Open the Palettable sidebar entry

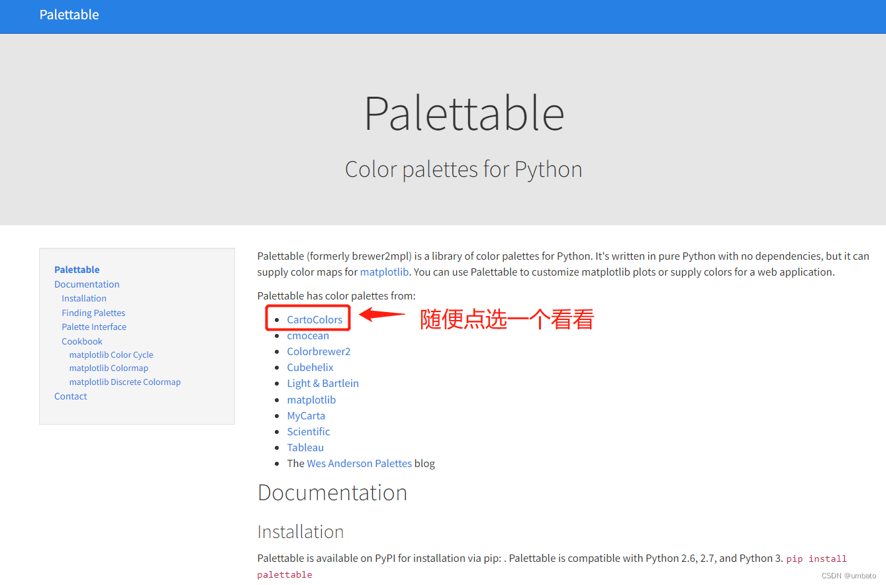[x=77, y=270]
